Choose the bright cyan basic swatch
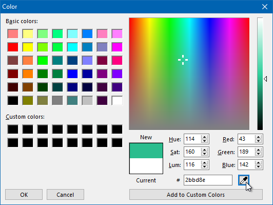Image resolution: width=273 pixels, height=205 pixels. click(x=72, y=47)
